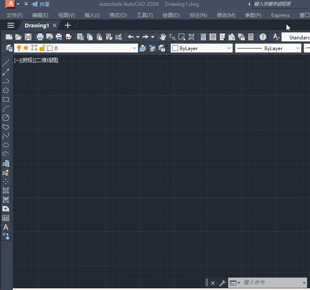Screen dimensions: 310x290
Task: Select the Line drawing tool
Action: (x=6, y=63)
